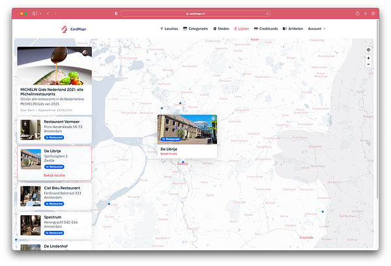Open the Creditcards menu item
The image size is (391, 266).
[266, 29]
